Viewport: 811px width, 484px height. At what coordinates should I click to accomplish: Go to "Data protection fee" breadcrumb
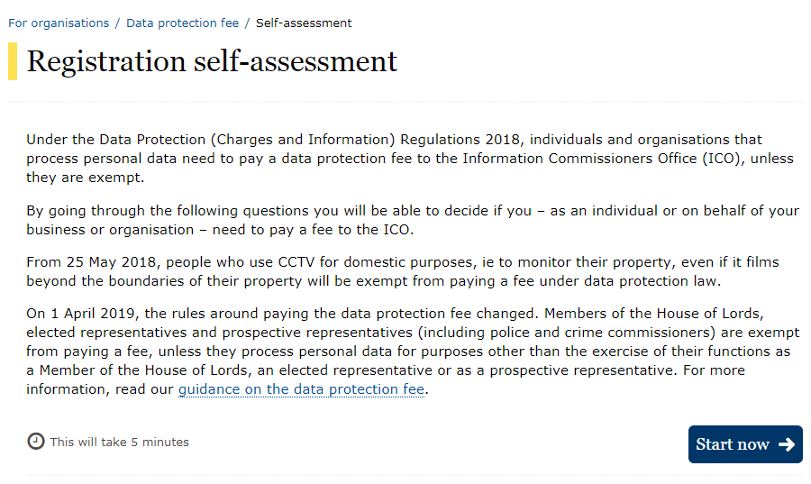(x=183, y=23)
